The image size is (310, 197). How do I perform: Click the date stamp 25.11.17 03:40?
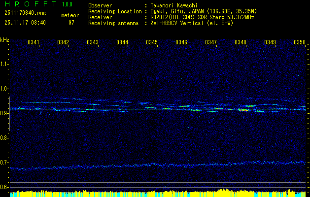pyautogui.click(x=25, y=23)
